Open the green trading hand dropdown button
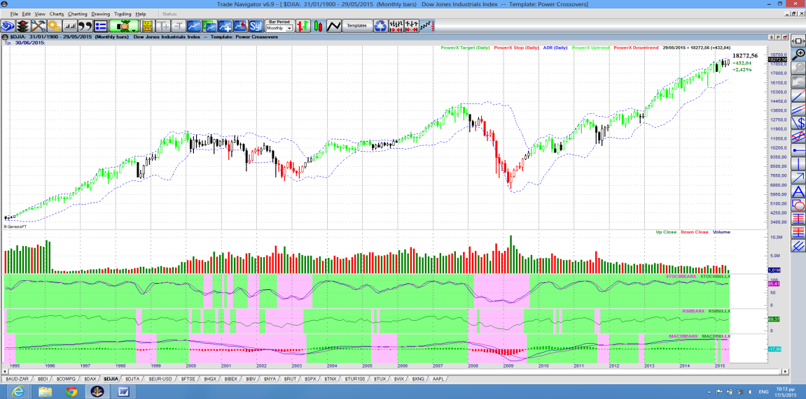The width and height of the screenshot is (806, 399). (x=124, y=26)
